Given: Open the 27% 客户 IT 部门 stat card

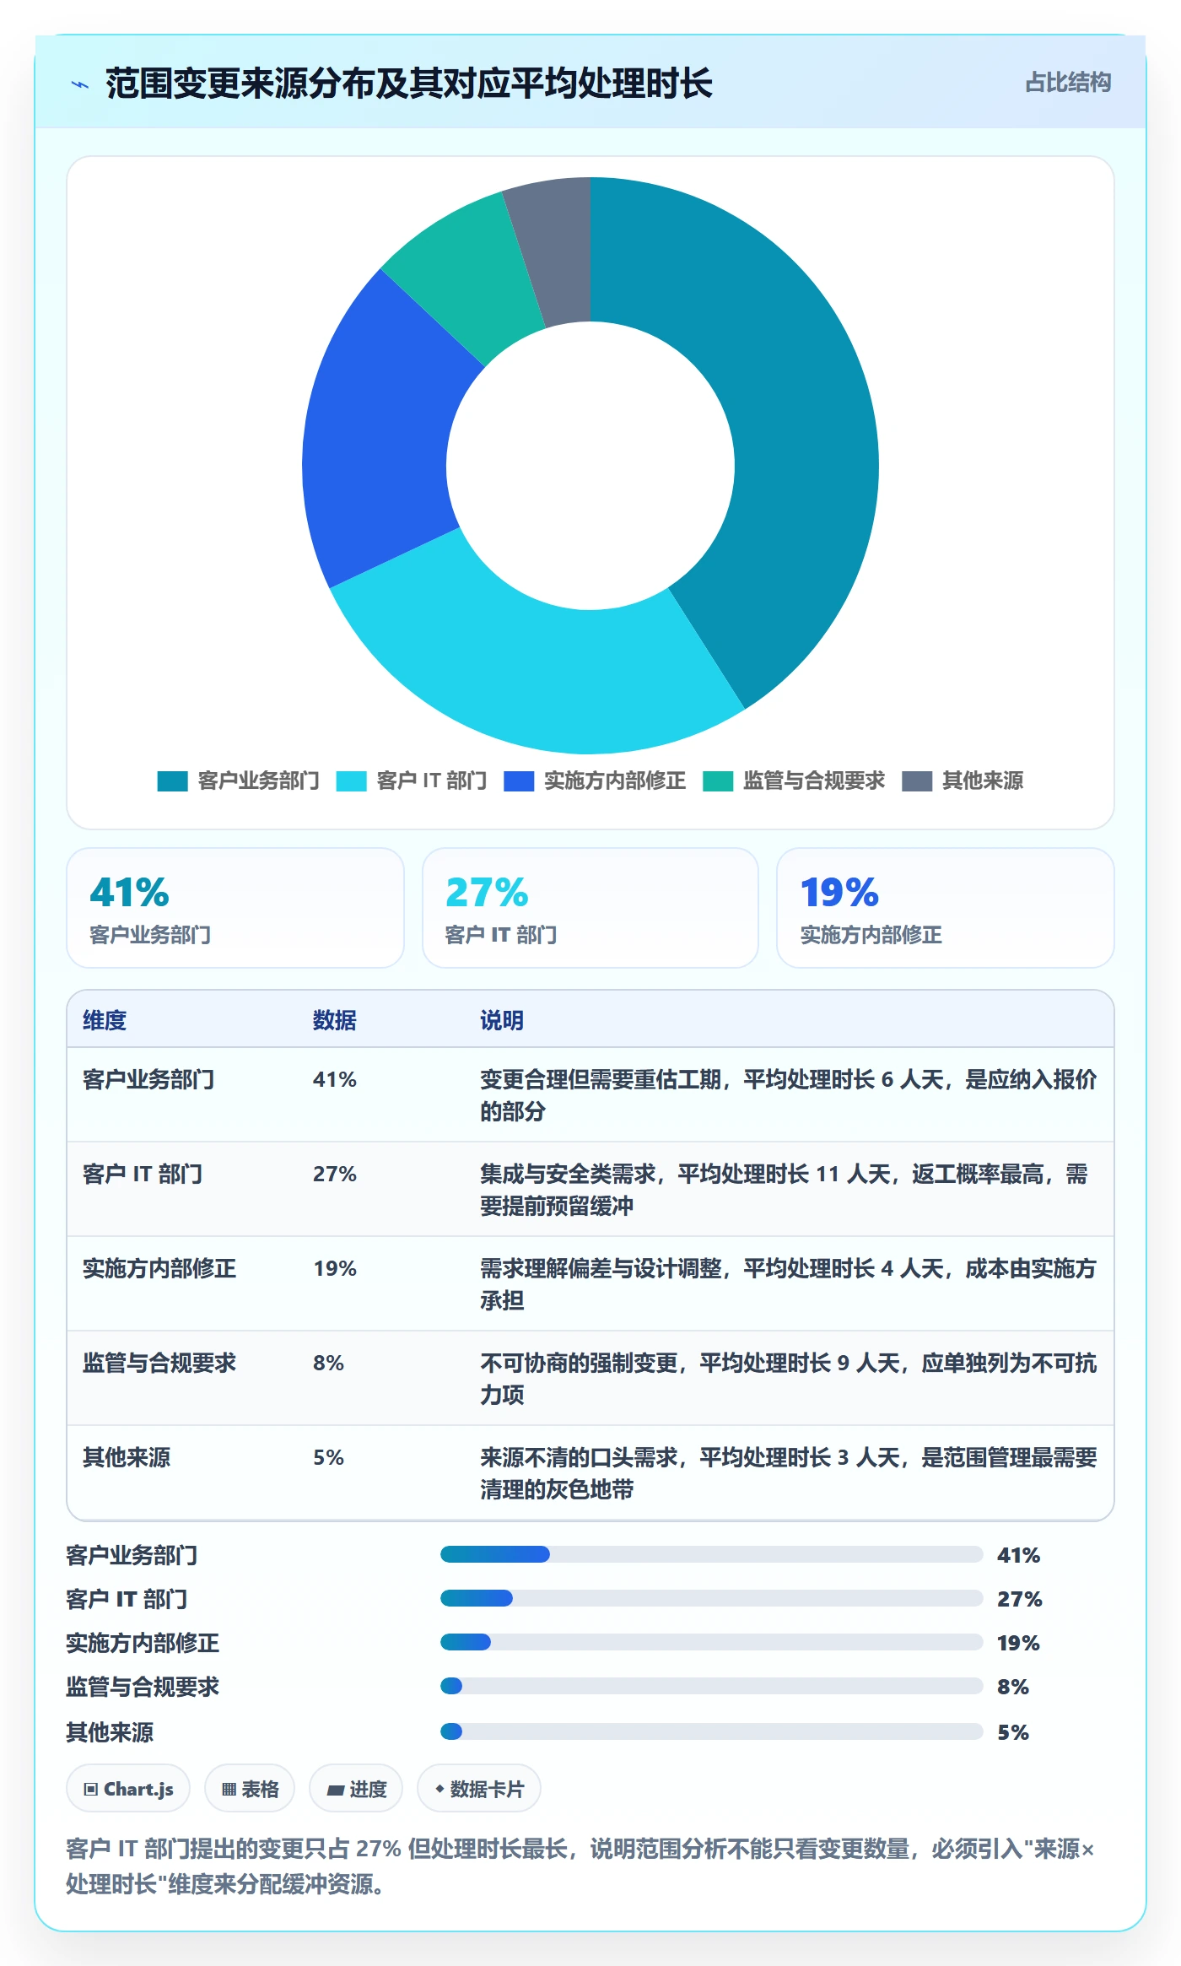Looking at the screenshot, I should pos(590,908).
